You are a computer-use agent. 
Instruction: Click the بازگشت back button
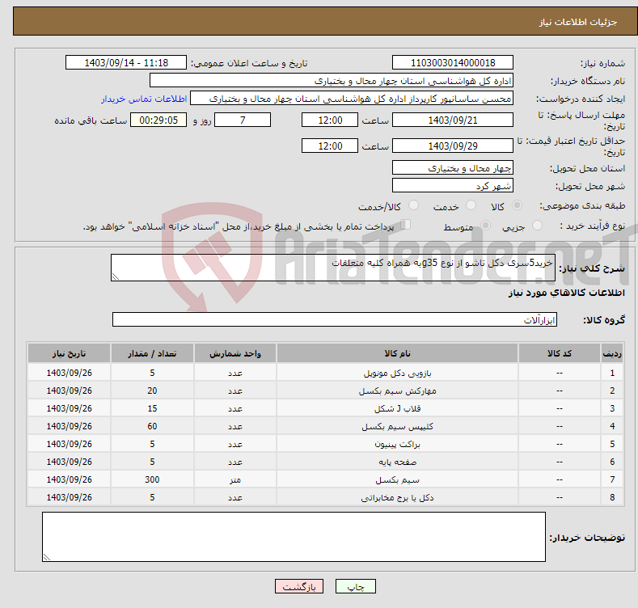point(299,586)
